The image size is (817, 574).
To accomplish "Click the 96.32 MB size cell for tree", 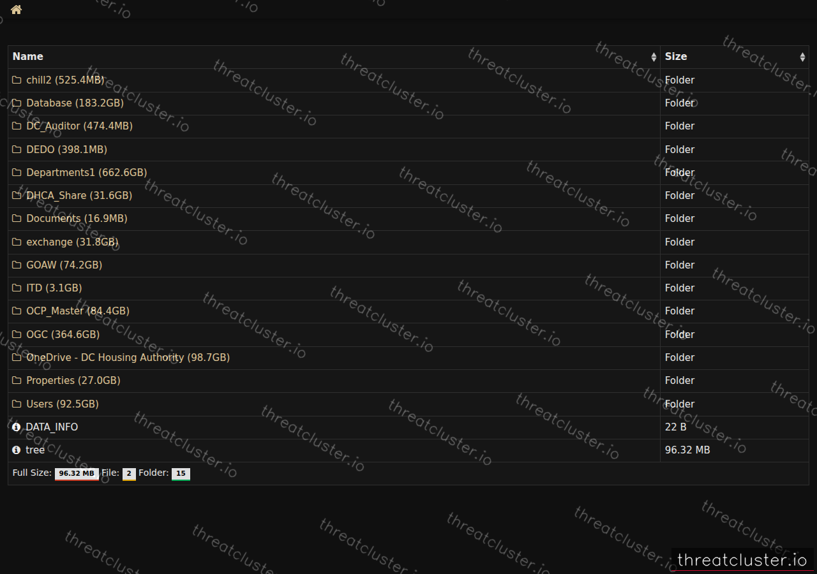I will pos(734,450).
